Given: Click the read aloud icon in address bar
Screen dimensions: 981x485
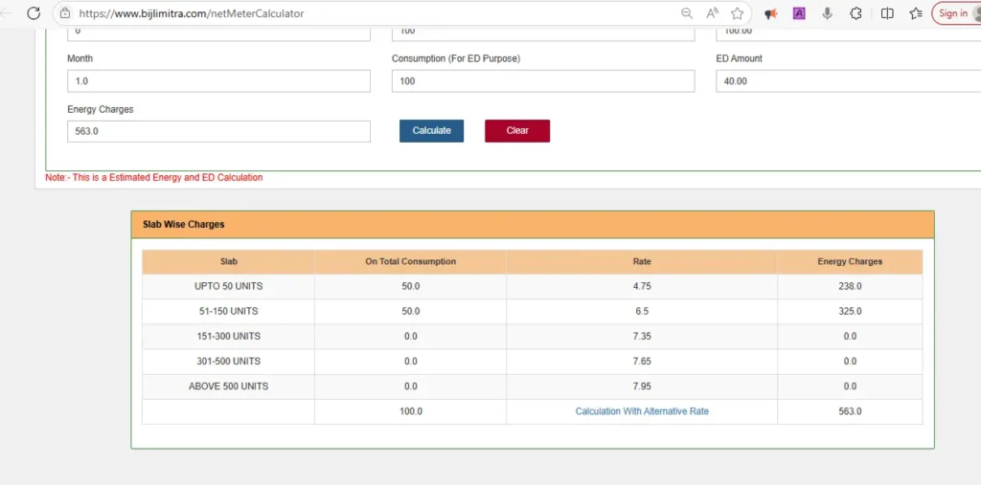Looking at the screenshot, I should click(712, 13).
